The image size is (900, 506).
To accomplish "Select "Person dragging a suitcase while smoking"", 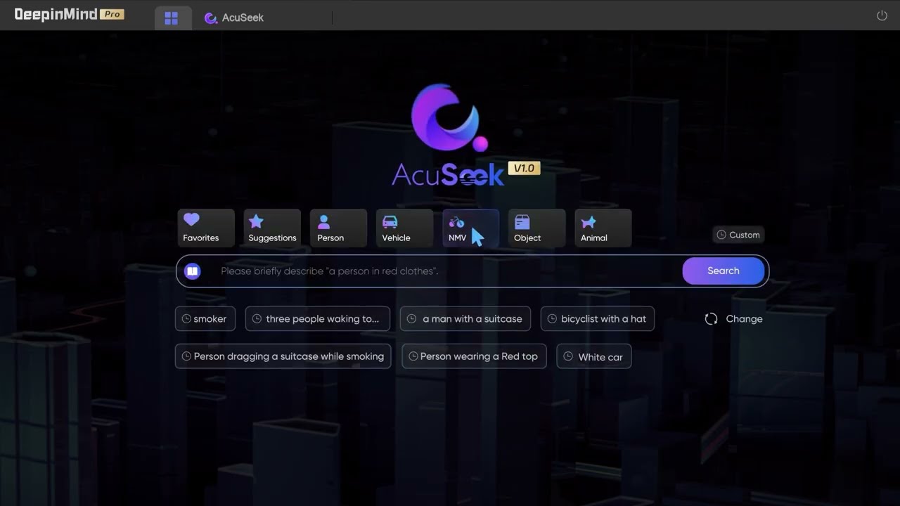I will (283, 356).
